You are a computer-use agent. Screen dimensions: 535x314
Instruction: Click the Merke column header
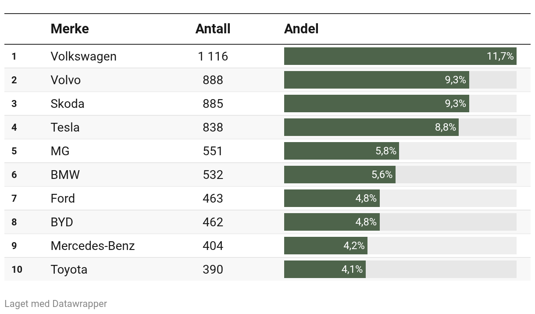coord(70,29)
